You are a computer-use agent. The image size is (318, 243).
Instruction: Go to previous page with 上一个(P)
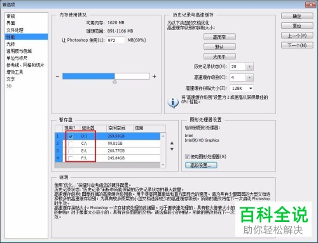(x=297, y=36)
